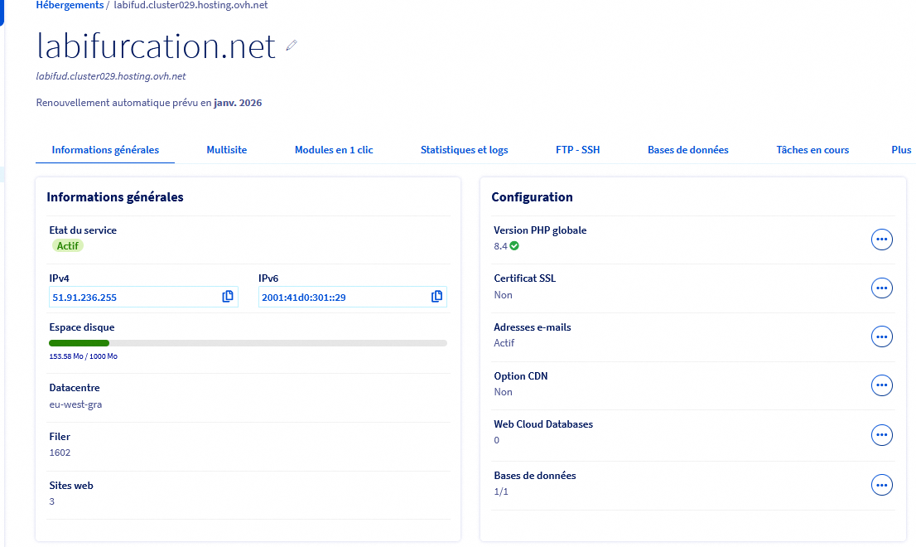
Task: View the Tâches en cours tab
Action: pyautogui.click(x=812, y=150)
